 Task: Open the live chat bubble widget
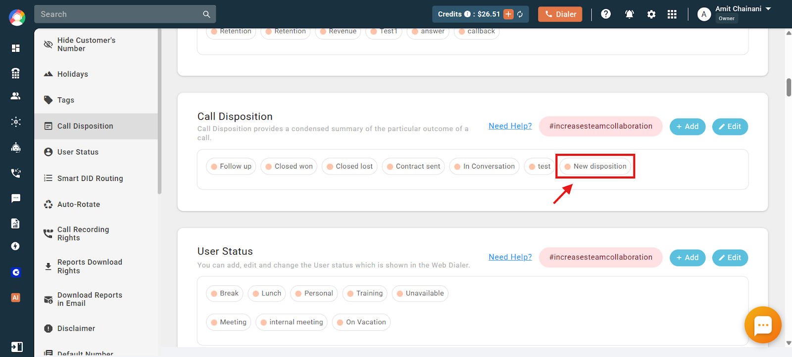(763, 325)
